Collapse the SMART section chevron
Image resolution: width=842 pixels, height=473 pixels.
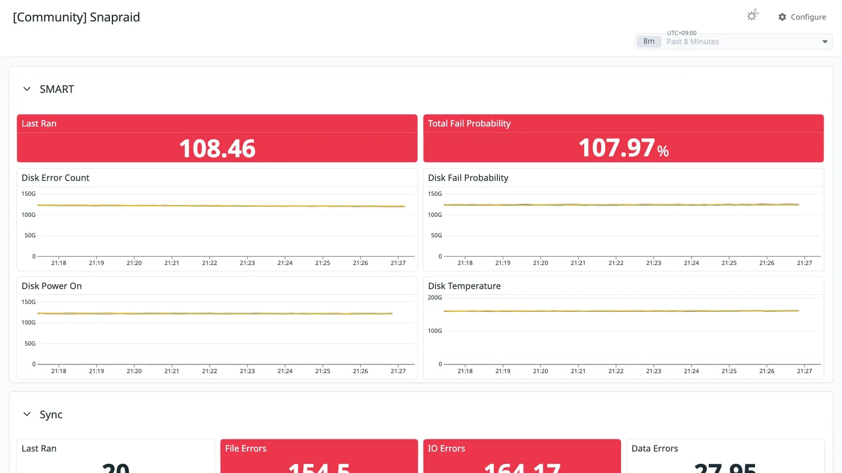tap(27, 89)
